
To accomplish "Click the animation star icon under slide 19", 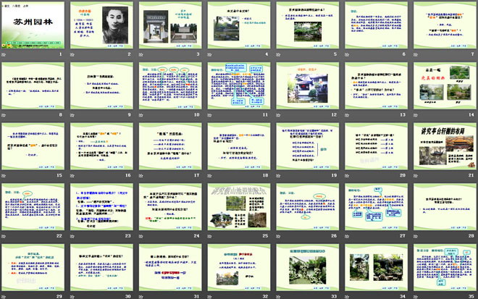I will [x=278, y=176].
